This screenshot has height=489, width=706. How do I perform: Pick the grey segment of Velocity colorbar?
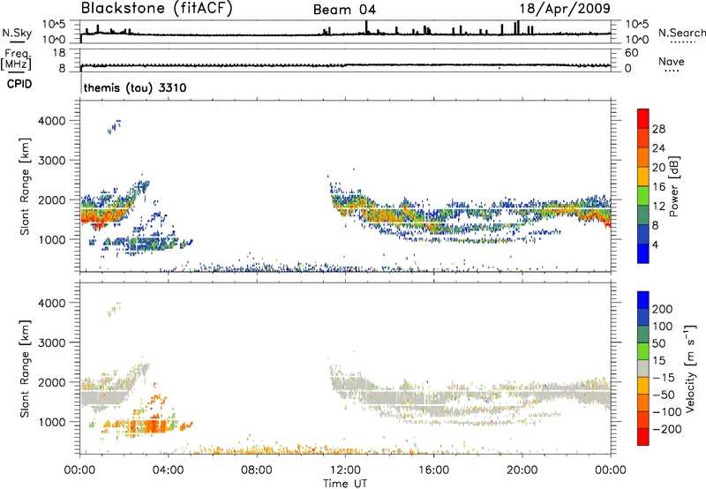(643, 368)
